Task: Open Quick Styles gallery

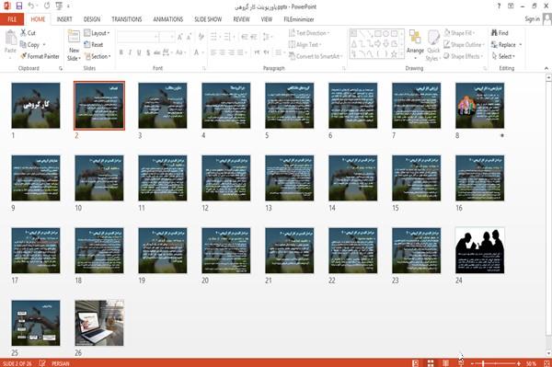Action: [x=433, y=45]
